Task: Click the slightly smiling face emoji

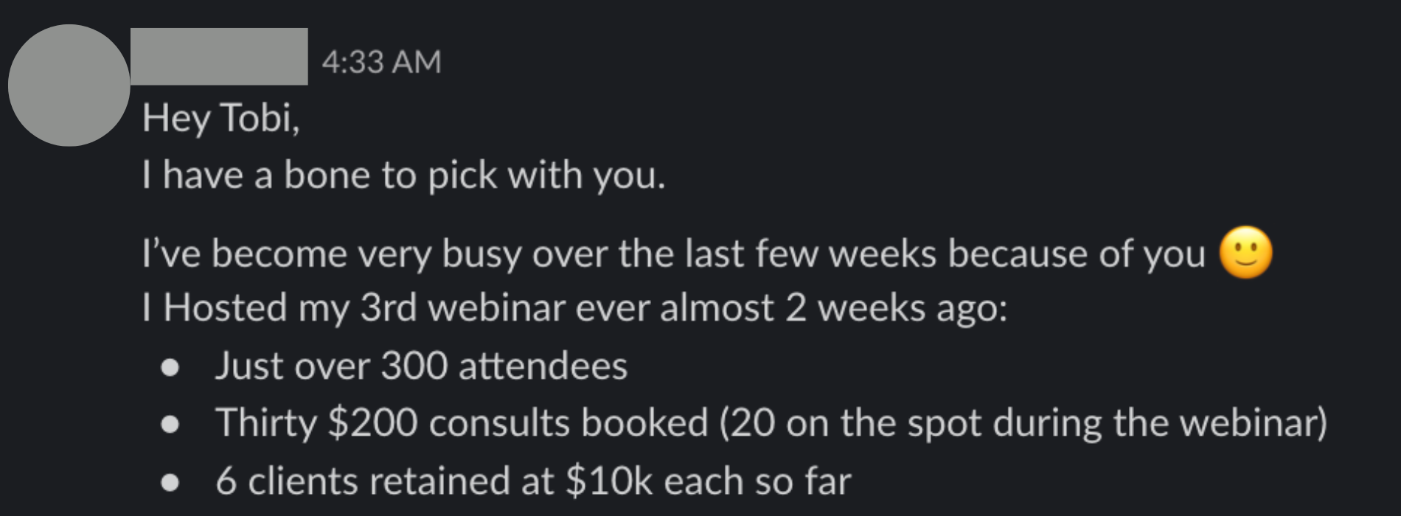Action: tap(1246, 253)
